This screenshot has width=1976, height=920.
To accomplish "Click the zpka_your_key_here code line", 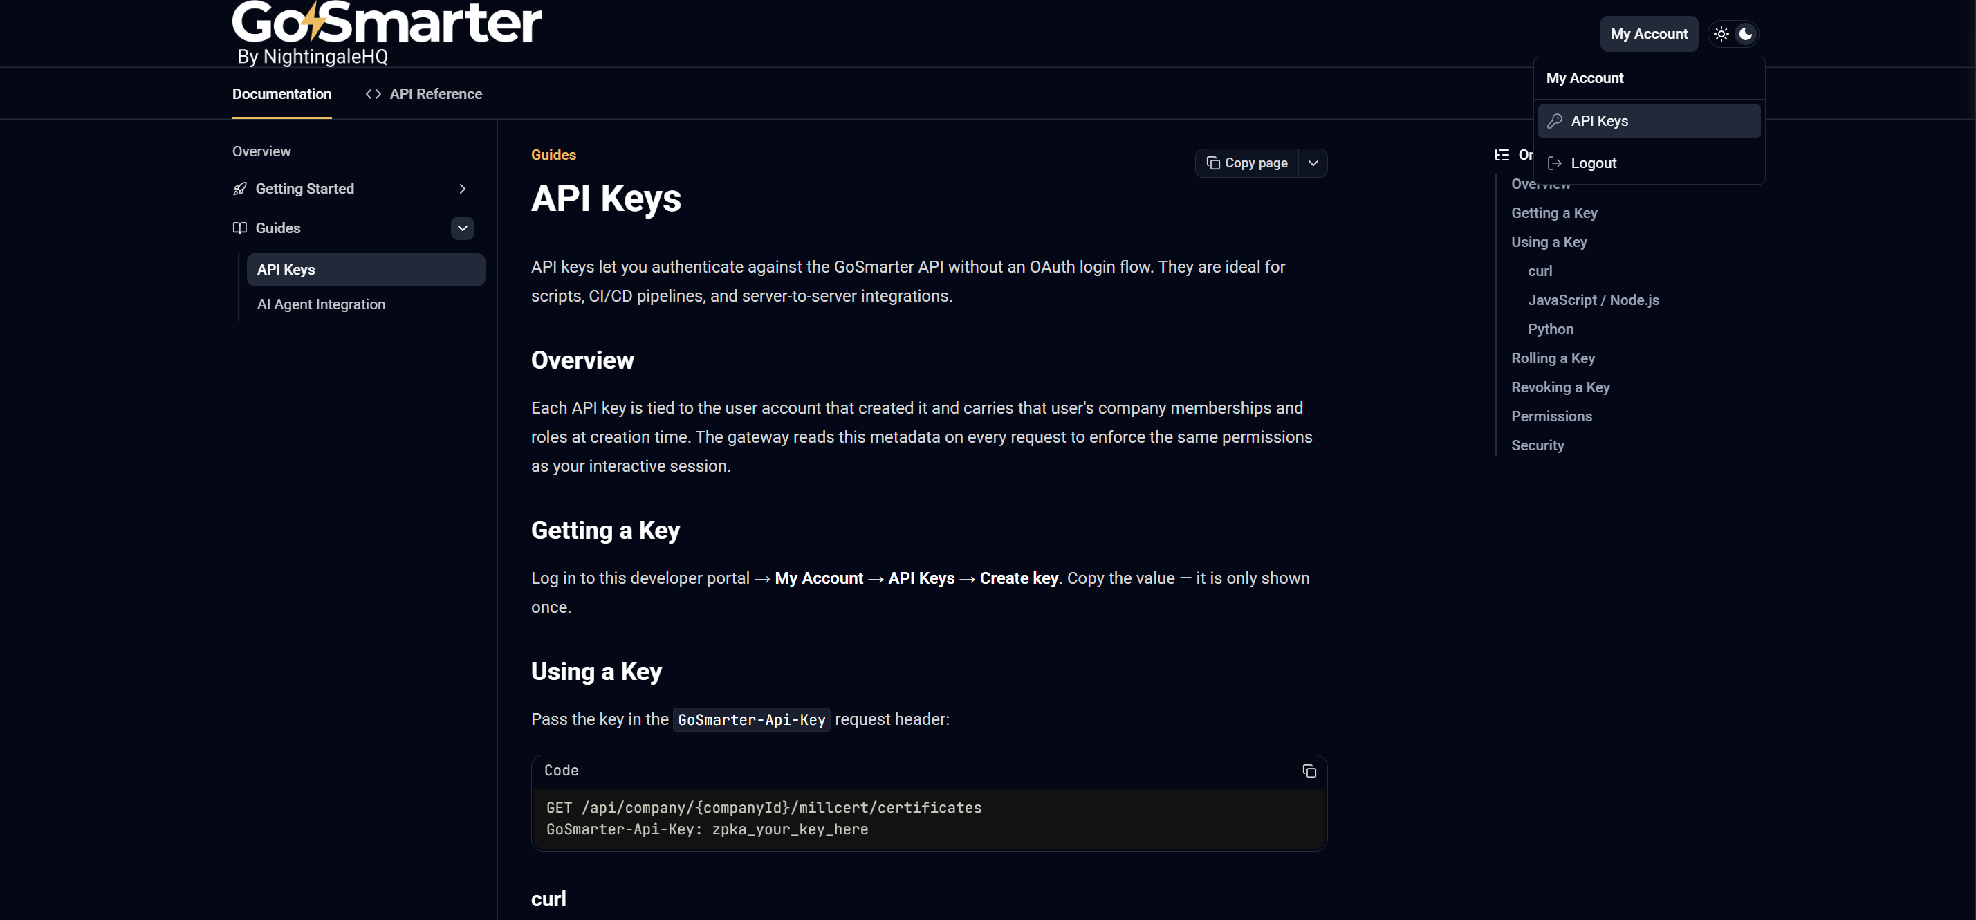I will 706,829.
